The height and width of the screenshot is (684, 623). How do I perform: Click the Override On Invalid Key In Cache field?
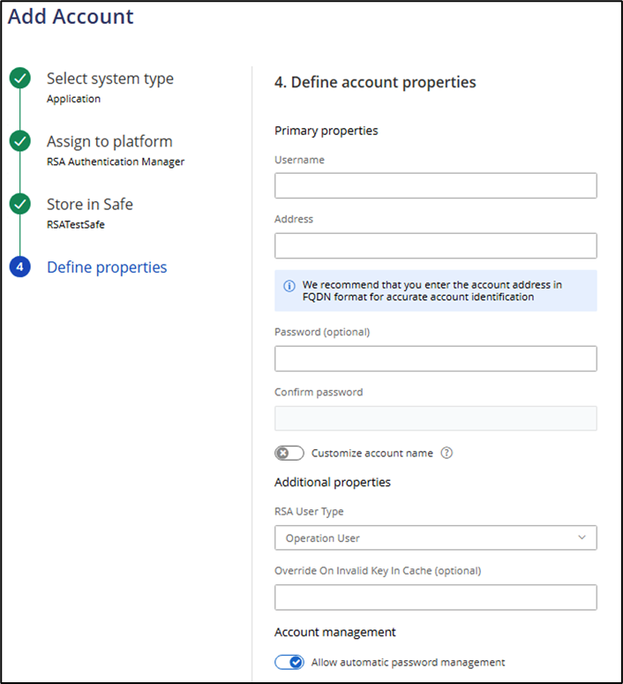(x=435, y=598)
